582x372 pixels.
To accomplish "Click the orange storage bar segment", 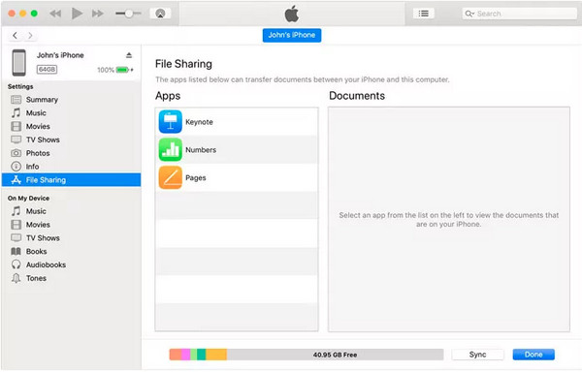I will point(176,355).
